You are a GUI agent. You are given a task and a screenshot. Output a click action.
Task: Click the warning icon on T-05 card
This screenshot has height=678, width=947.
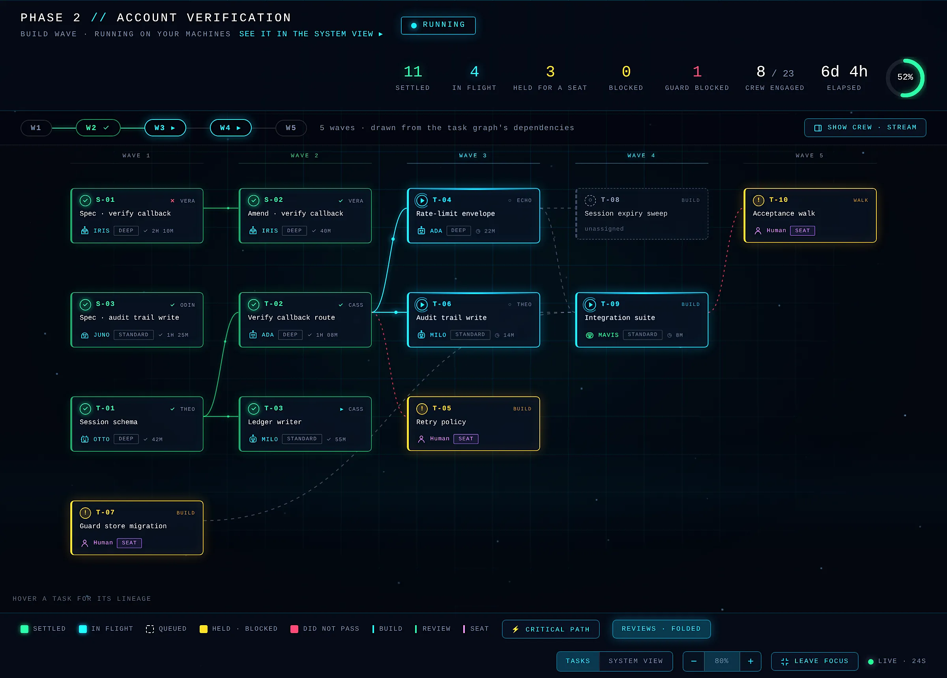[422, 408]
